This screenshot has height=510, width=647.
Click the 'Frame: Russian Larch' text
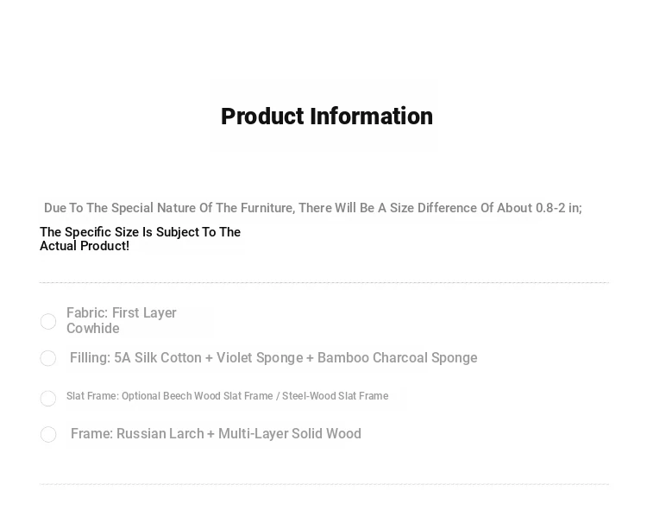[136, 434]
